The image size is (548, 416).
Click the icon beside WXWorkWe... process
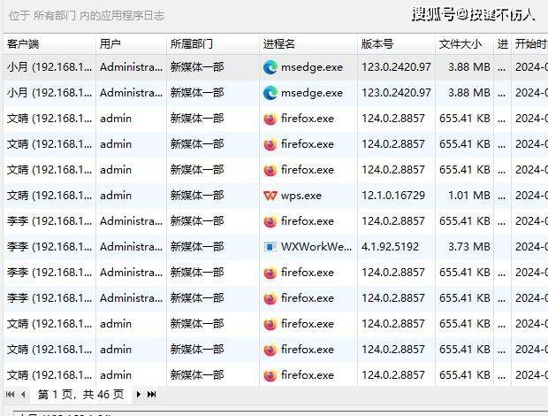[270, 247]
